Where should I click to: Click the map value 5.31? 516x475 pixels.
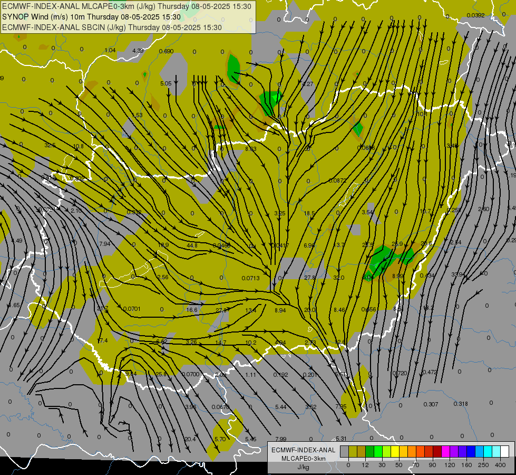point(341,439)
